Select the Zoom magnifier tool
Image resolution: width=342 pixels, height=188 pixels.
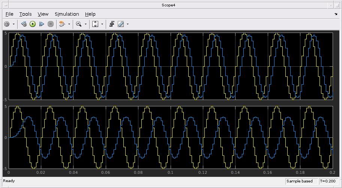point(78,24)
